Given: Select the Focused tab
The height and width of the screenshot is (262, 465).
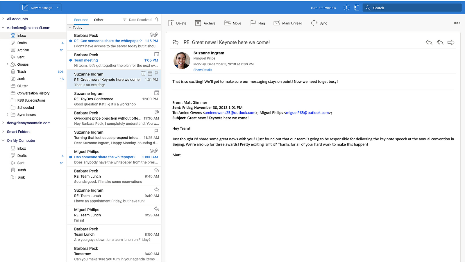Looking at the screenshot, I should [81, 20].
